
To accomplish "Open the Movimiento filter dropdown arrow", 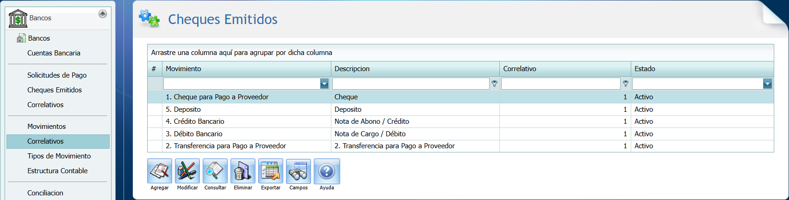I will pos(324,84).
